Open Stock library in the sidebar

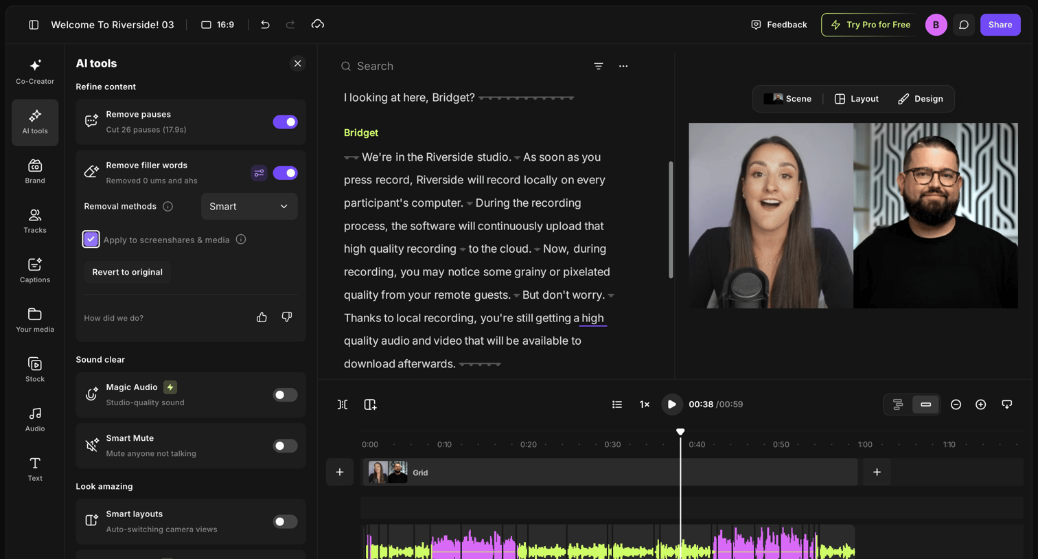pyautogui.click(x=35, y=369)
